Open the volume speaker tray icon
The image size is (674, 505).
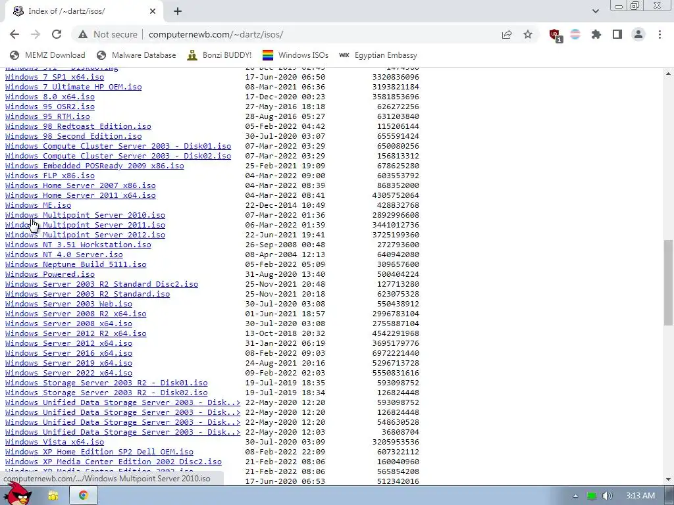pos(607,496)
